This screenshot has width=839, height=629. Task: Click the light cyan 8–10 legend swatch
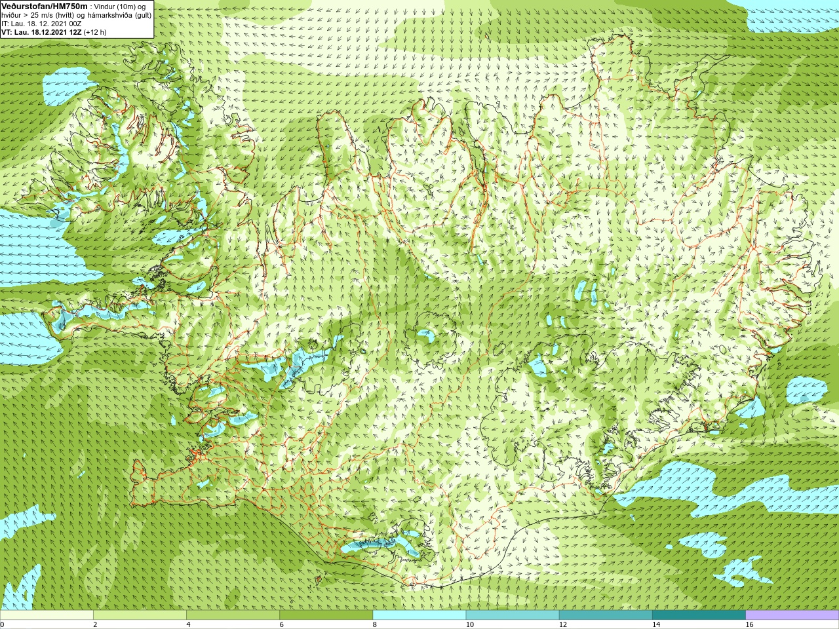click(419, 615)
